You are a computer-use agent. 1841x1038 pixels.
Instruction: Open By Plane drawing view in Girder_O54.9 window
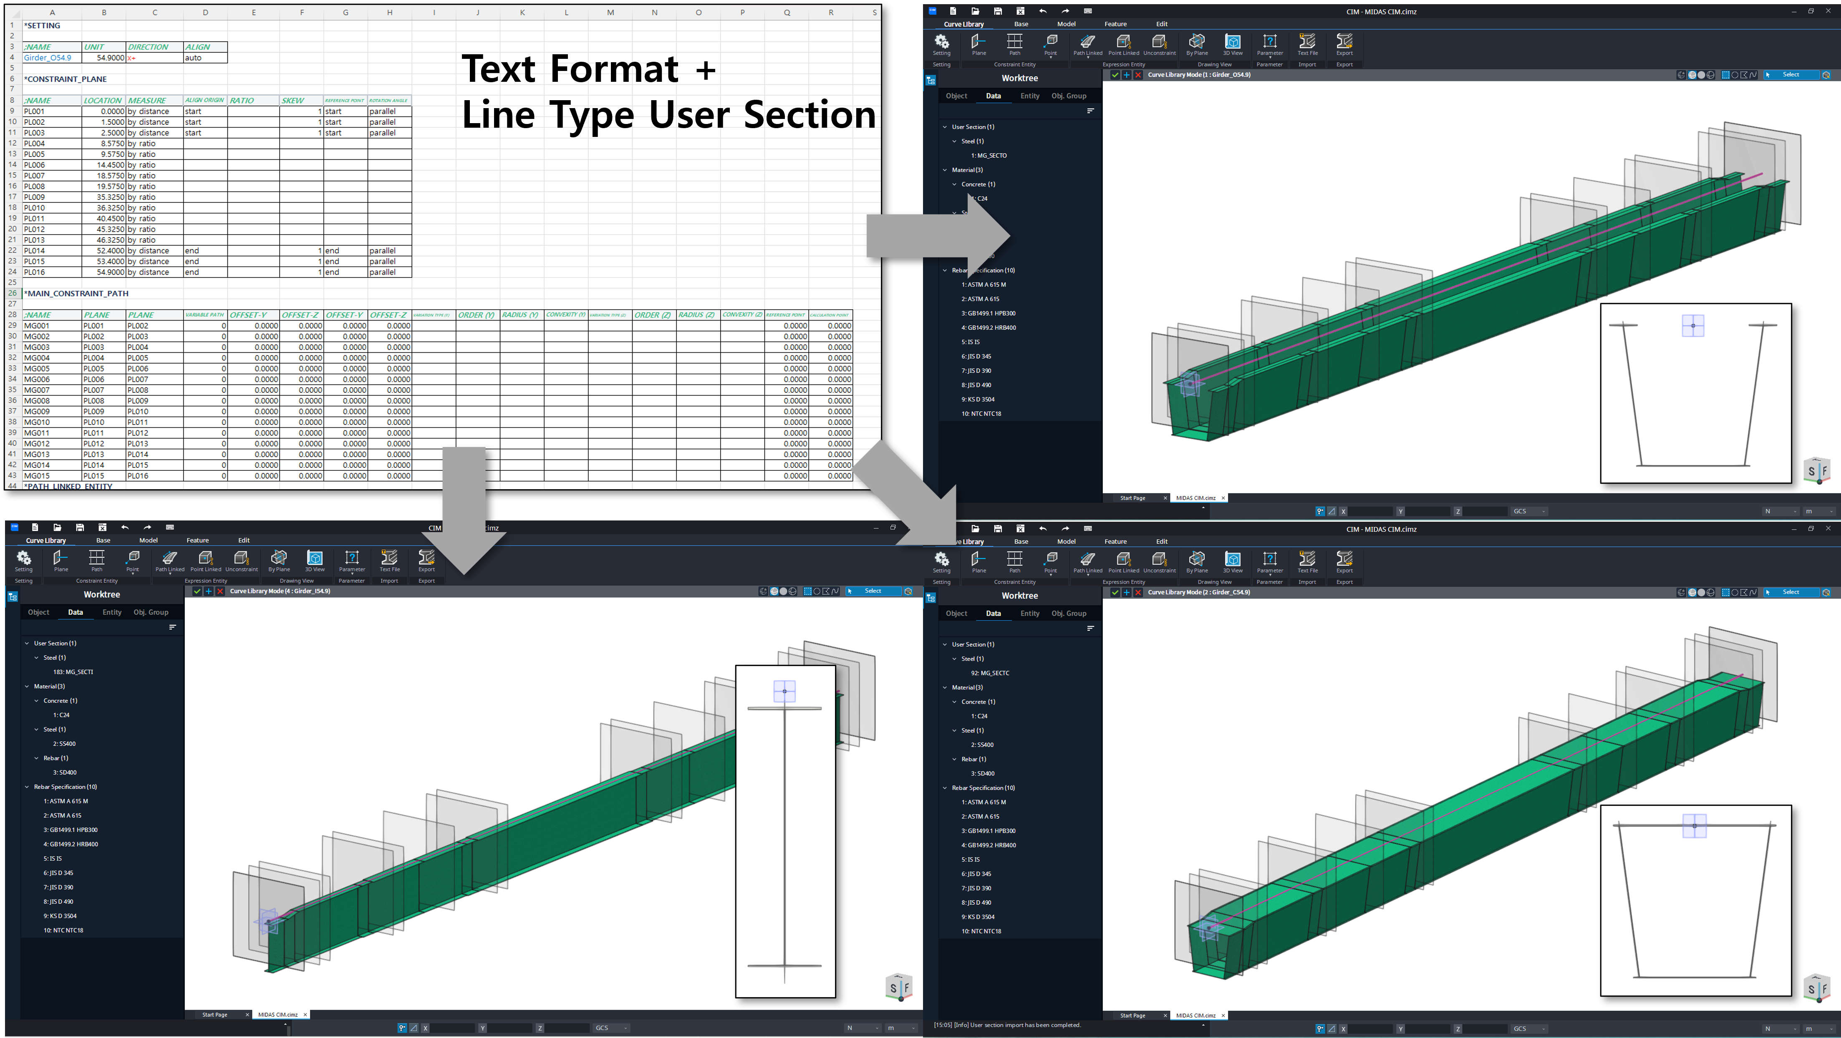tap(1197, 44)
